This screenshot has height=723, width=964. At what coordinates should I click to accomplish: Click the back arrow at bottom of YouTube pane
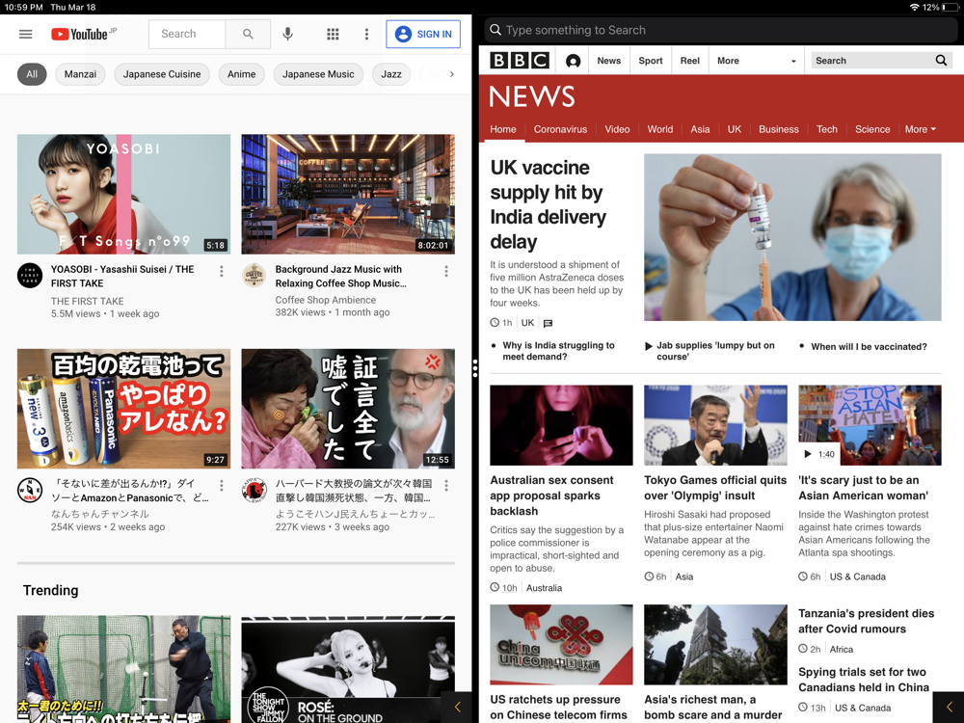(x=457, y=707)
